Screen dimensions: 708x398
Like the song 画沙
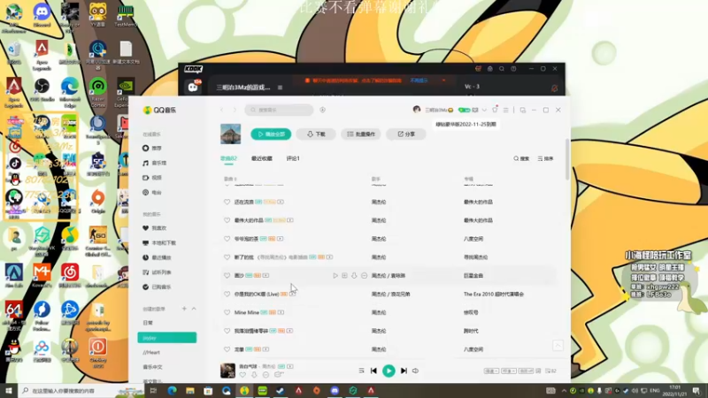coord(227,275)
